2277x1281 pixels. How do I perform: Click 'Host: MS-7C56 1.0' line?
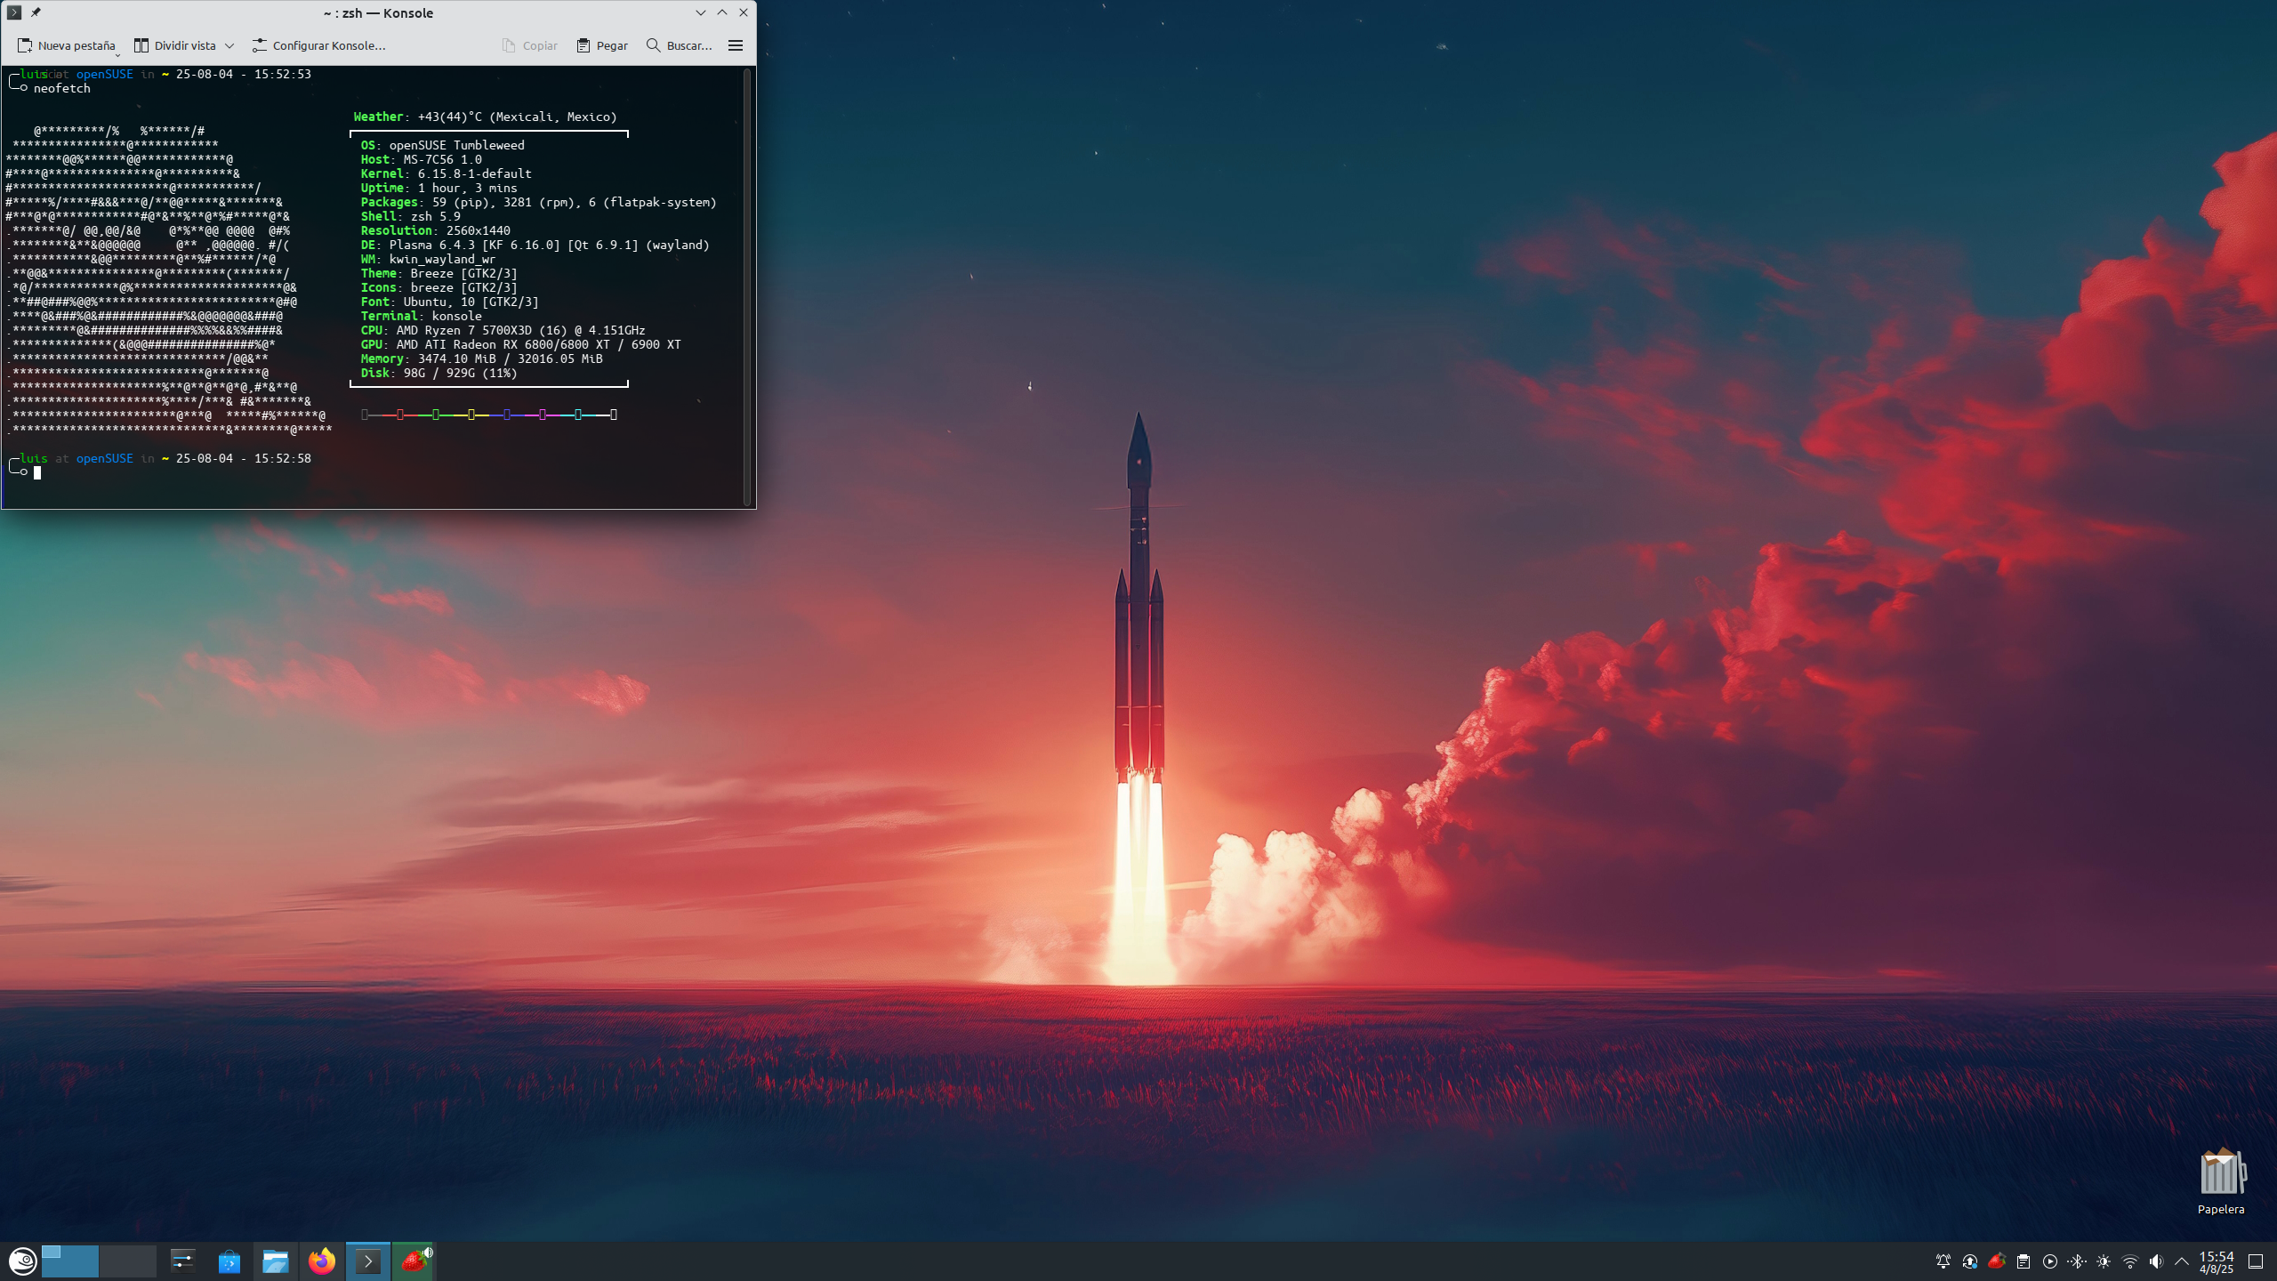pos(421,159)
